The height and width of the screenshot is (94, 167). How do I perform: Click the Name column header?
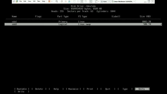[14, 16]
